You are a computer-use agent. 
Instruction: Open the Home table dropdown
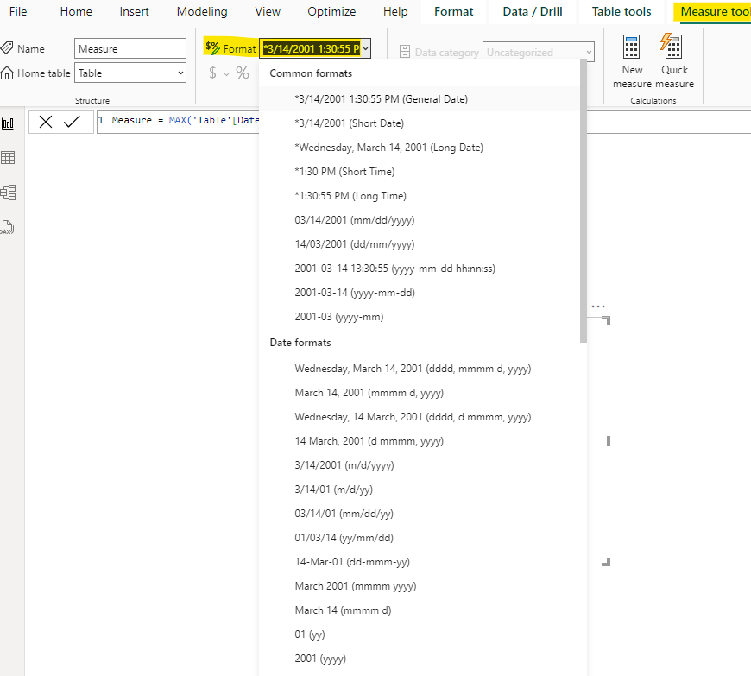coord(130,73)
